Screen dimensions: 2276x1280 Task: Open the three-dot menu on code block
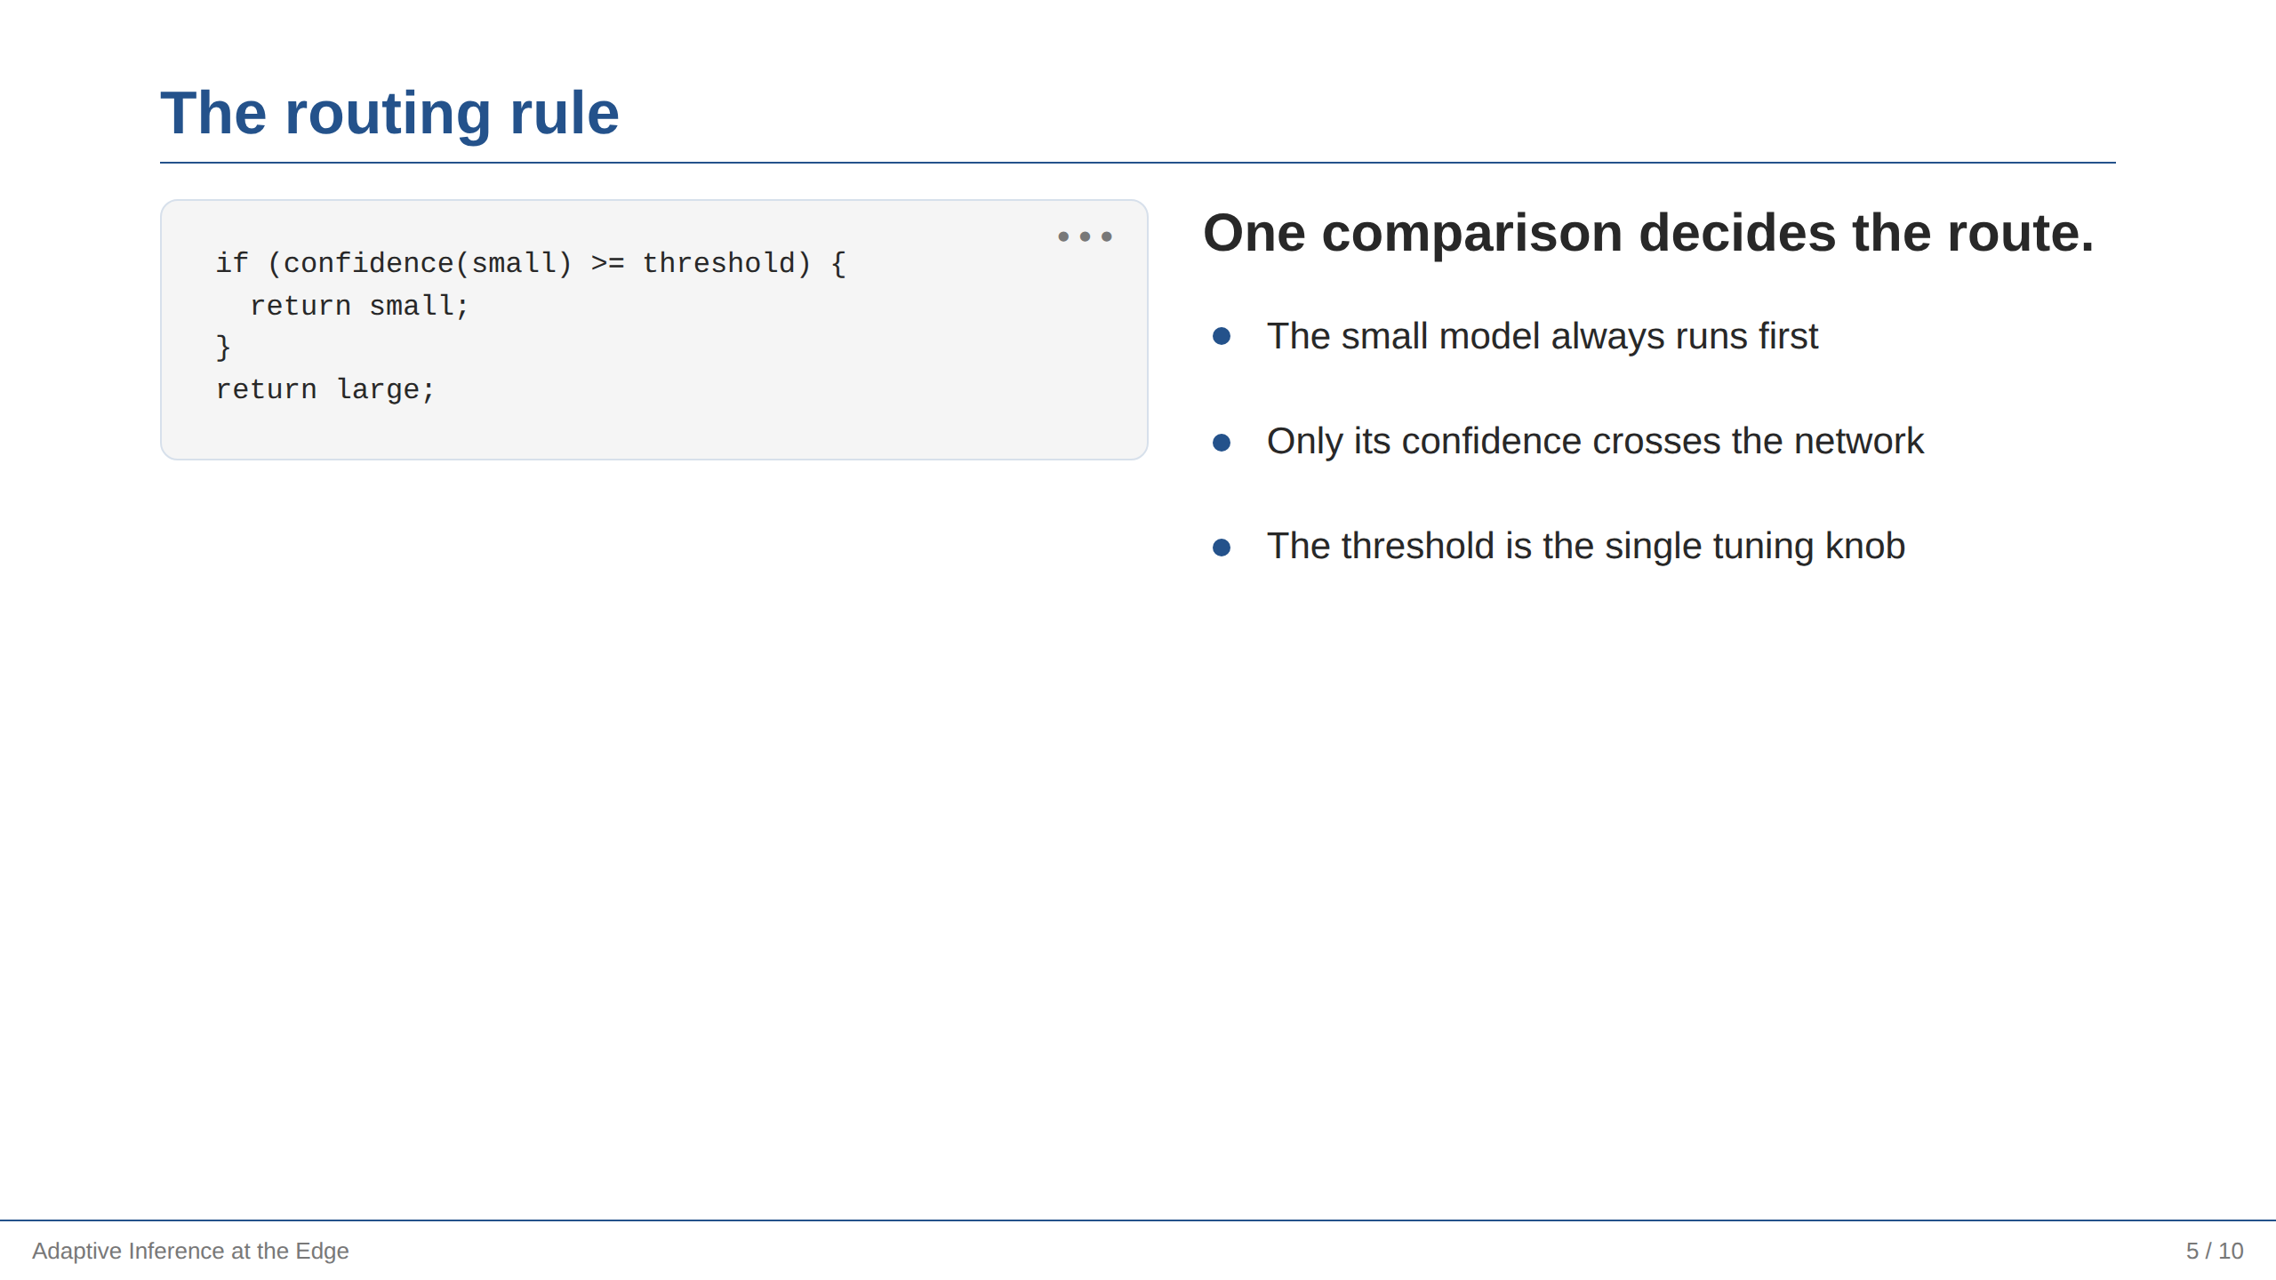(1085, 236)
